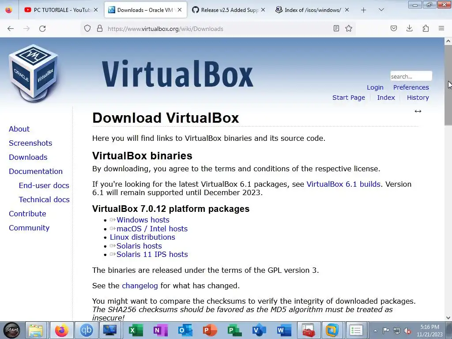Open Contribute in the sidebar

point(27,214)
